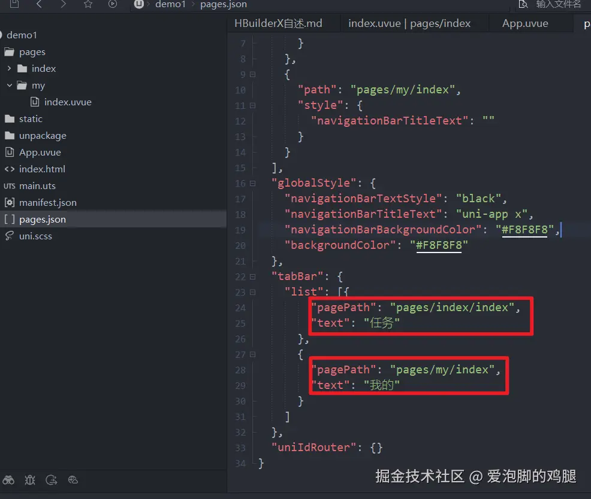This screenshot has height=499, width=591.
Task: Click the demo1 breadcrumb segment
Action: pos(170,4)
